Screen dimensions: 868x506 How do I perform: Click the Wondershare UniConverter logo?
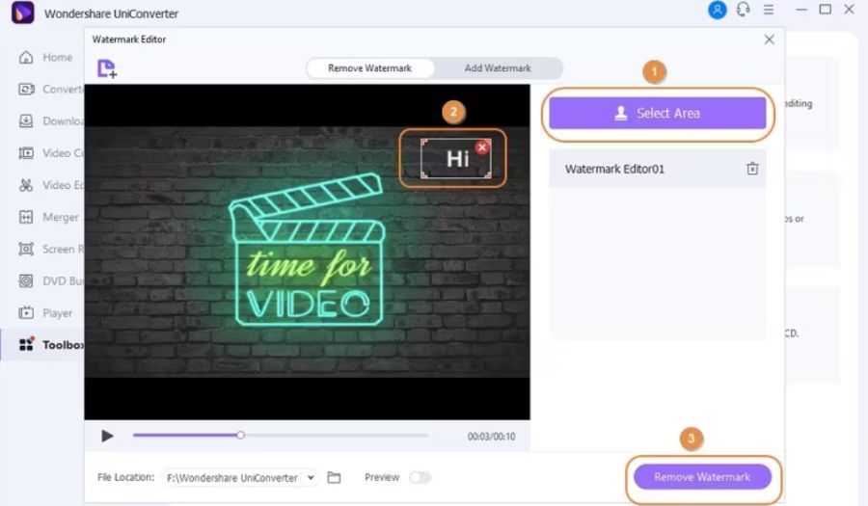[23, 13]
